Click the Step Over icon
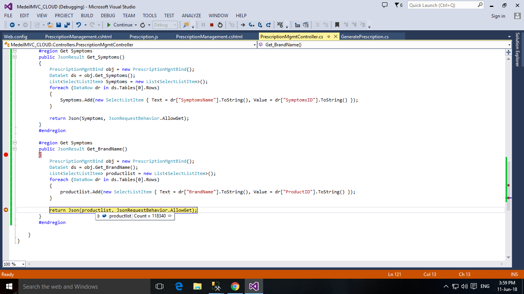Image resolution: width=524 pixels, height=294 pixels. pos(260,25)
